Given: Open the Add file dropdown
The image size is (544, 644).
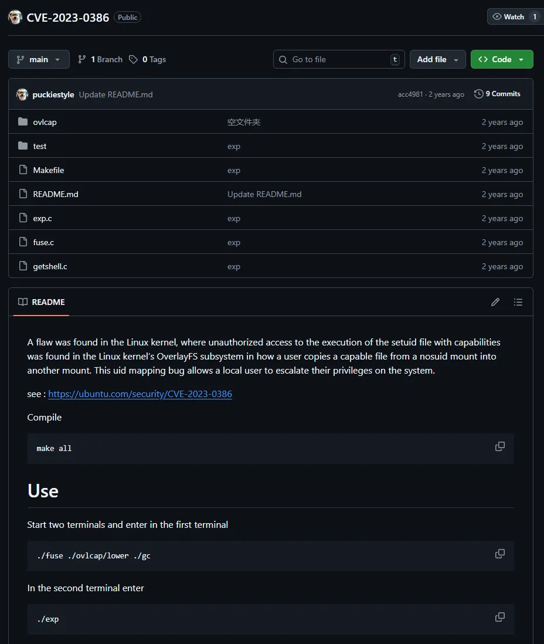Looking at the screenshot, I should [x=438, y=59].
